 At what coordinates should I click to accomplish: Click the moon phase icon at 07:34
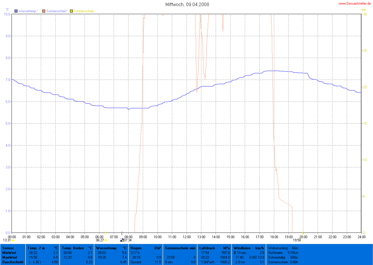pos(122,240)
